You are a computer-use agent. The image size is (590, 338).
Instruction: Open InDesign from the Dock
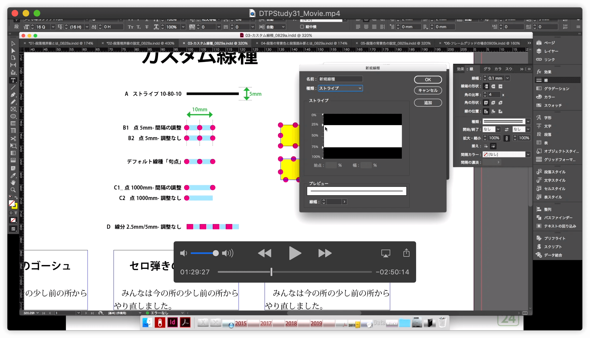point(173,322)
